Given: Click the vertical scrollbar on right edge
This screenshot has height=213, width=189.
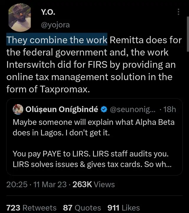Looking at the screenshot, I should click(187, 38).
